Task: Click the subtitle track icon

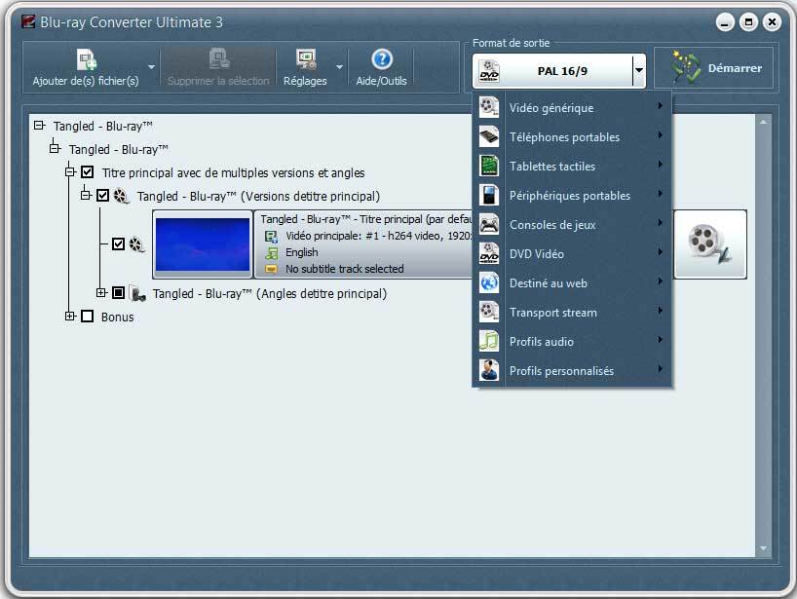Action: (271, 269)
